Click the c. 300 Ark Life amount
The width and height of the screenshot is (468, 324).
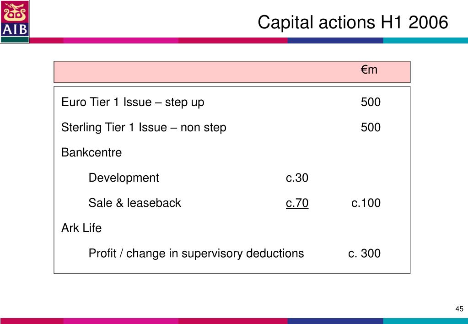[365, 254]
